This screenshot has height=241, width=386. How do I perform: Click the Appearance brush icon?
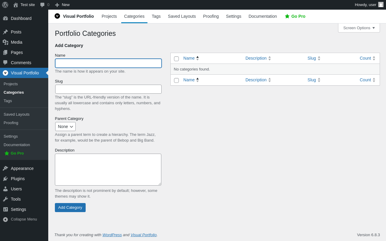pos(5,168)
